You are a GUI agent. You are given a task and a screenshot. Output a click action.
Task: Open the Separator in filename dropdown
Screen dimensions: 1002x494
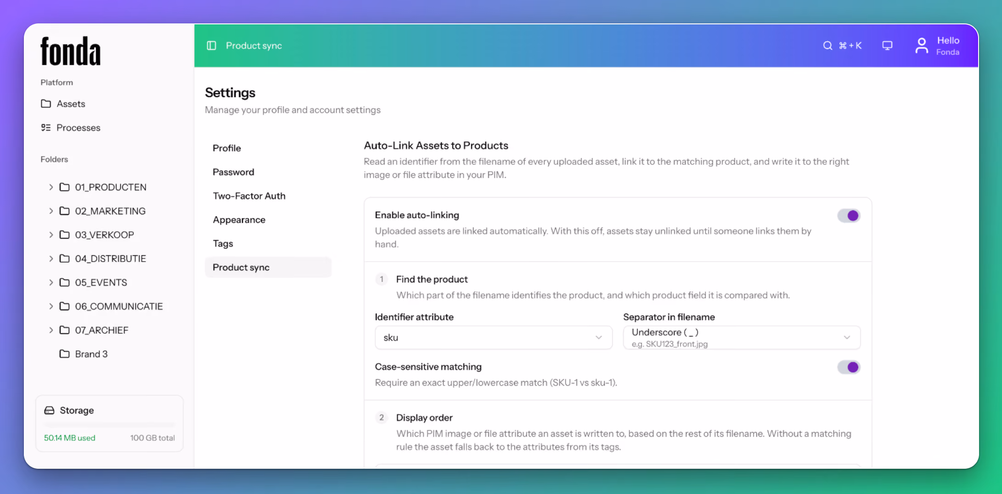[742, 337]
